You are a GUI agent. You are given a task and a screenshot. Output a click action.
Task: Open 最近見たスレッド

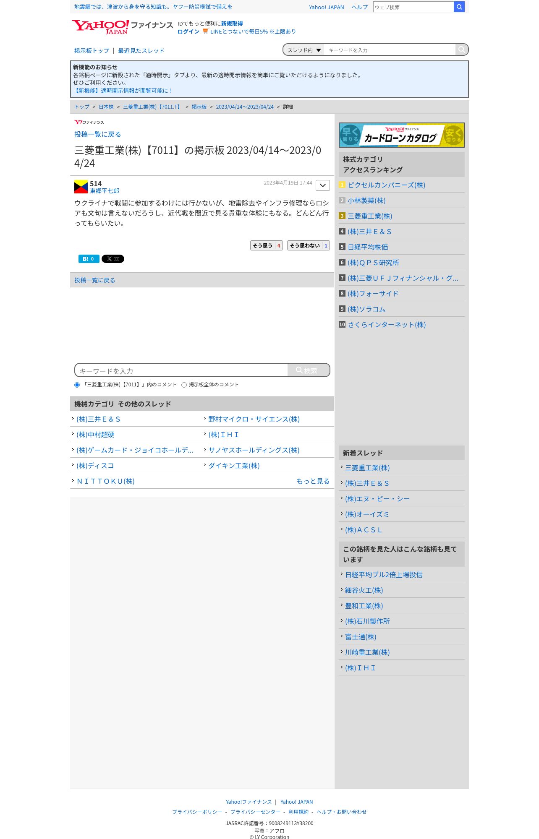(141, 51)
